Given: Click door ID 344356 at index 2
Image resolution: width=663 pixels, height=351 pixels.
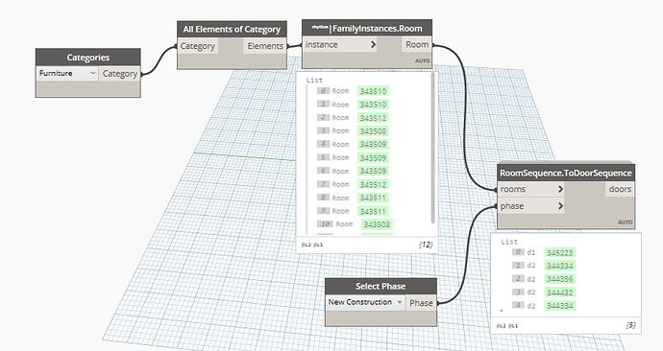Looking at the screenshot, I should point(560,279).
